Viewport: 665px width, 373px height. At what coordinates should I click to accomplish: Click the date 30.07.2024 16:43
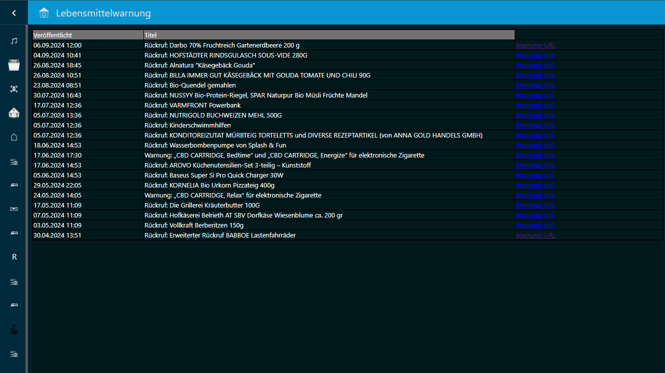click(x=57, y=95)
